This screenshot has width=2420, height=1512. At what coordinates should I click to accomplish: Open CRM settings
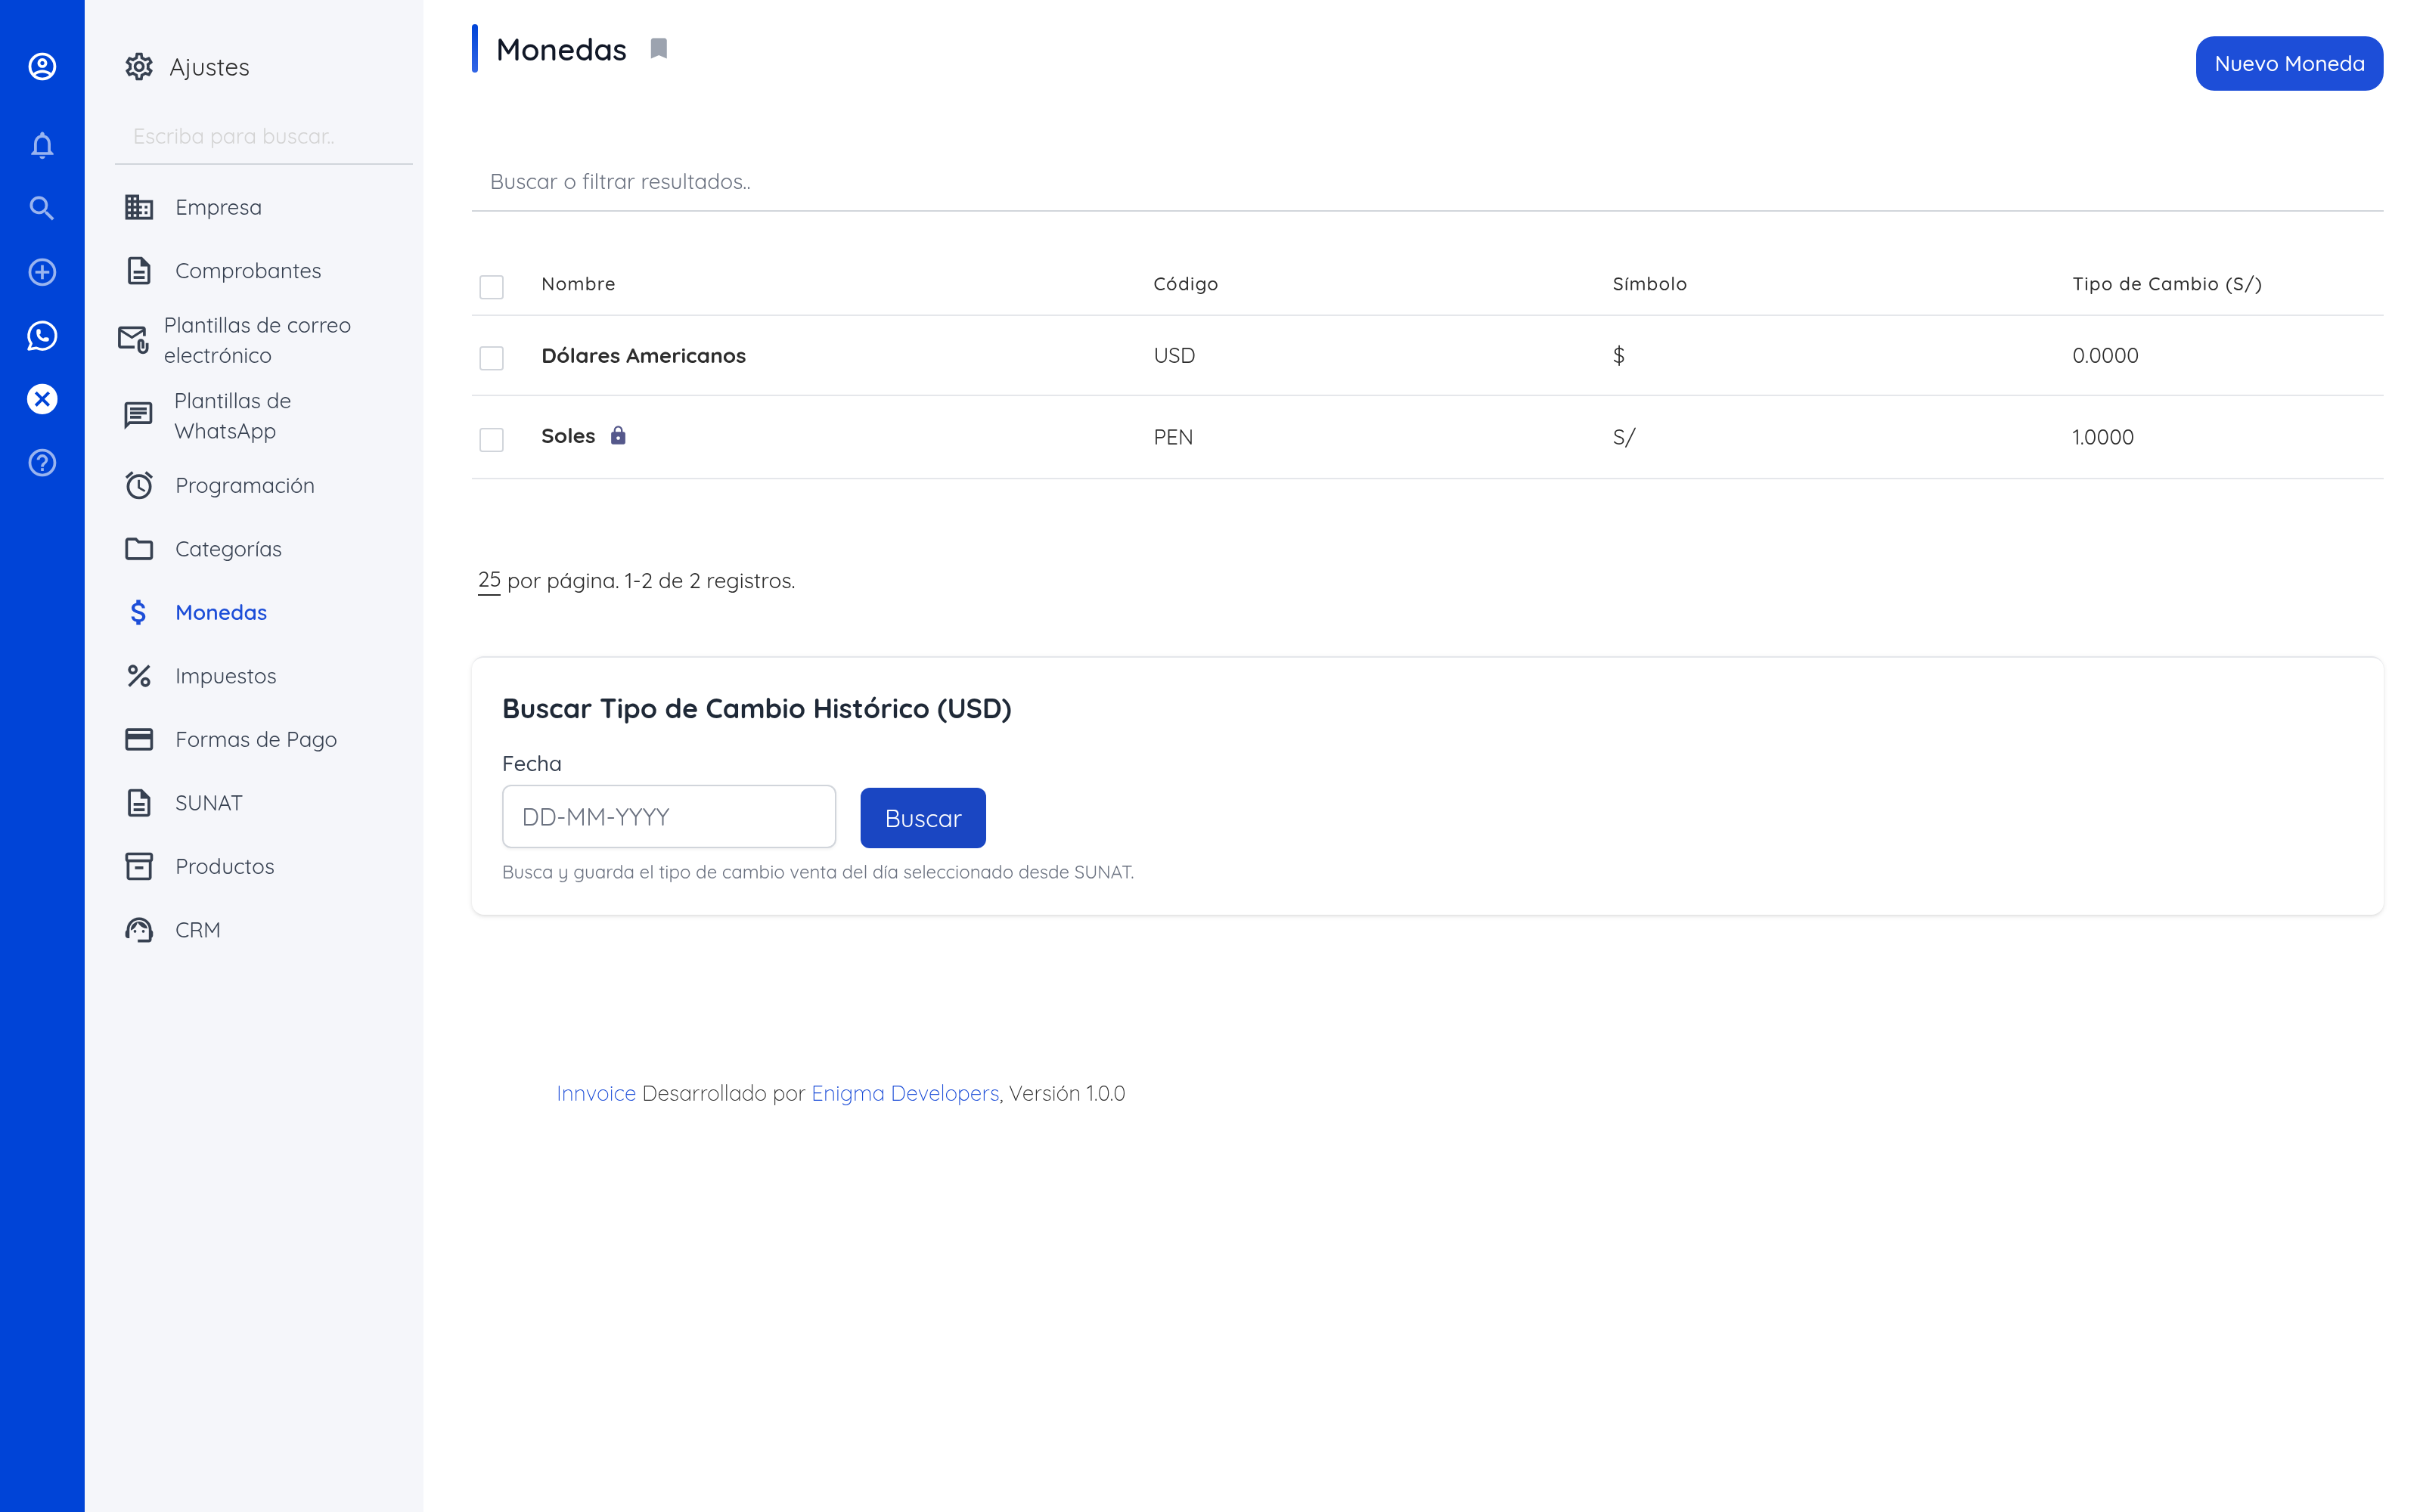[198, 930]
